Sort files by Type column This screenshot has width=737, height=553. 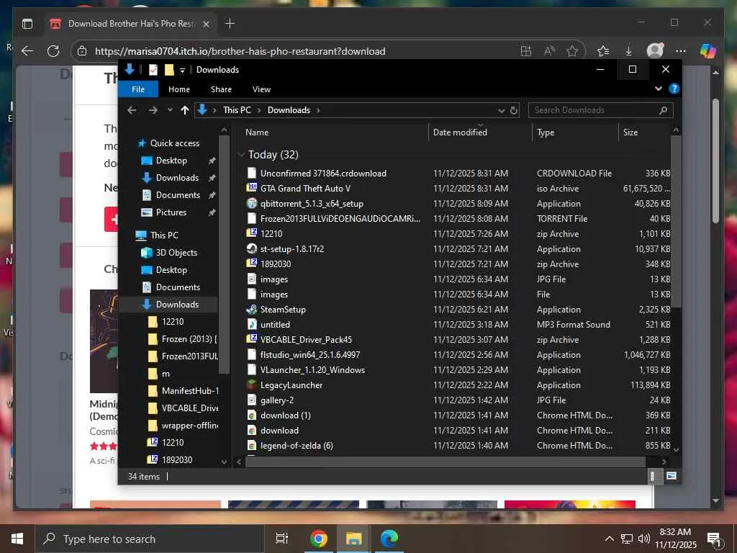click(x=575, y=132)
